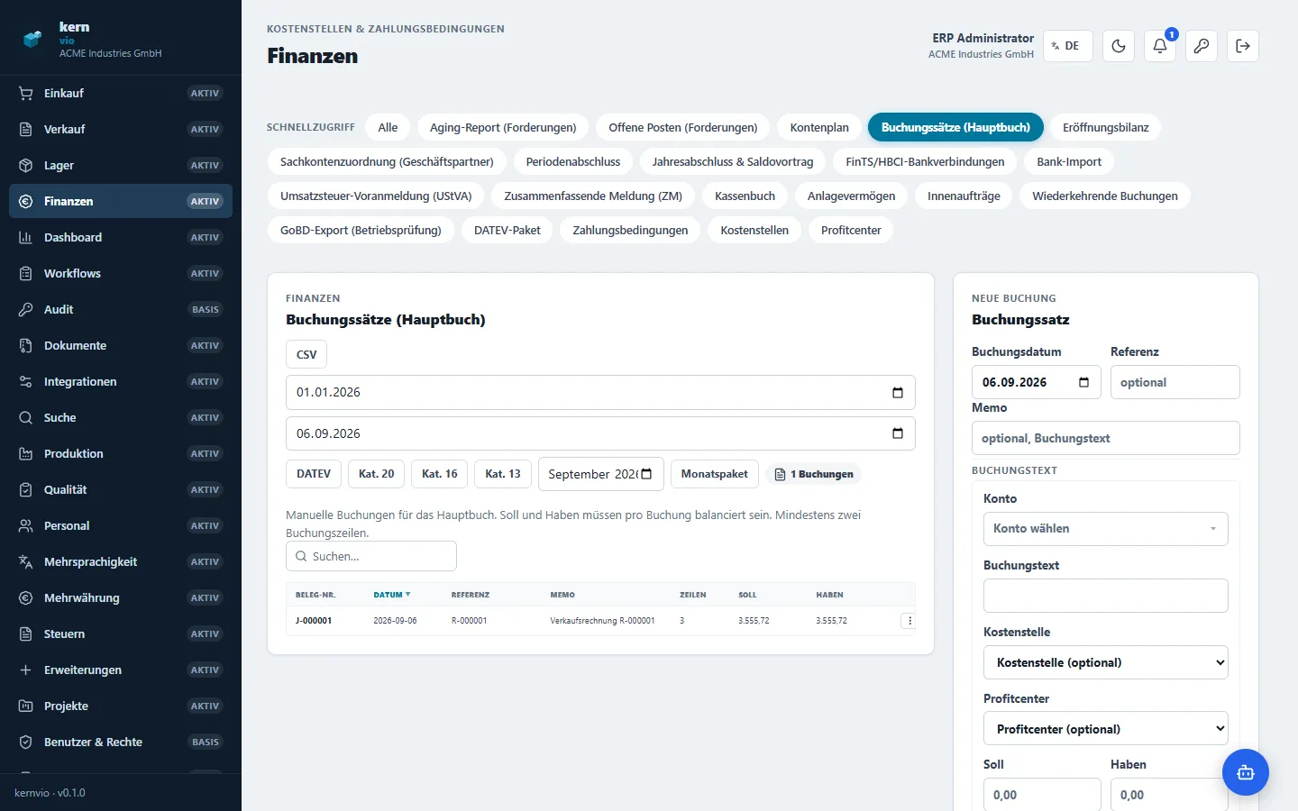Open Buchungsdatum calendar picker in Buchungssatz form
This screenshot has width=1298, height=811.
pyautogui.click(x=1084, y=382)
